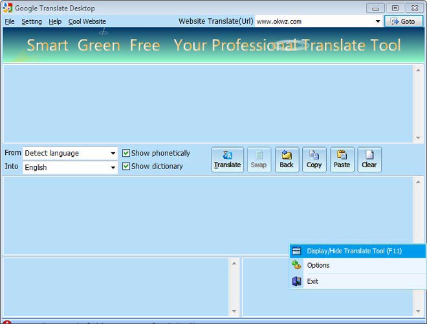The width and height of the screenshot is (427, 324).
Task: Expand the From language dropdown
Action: click(x=113, y=154)
